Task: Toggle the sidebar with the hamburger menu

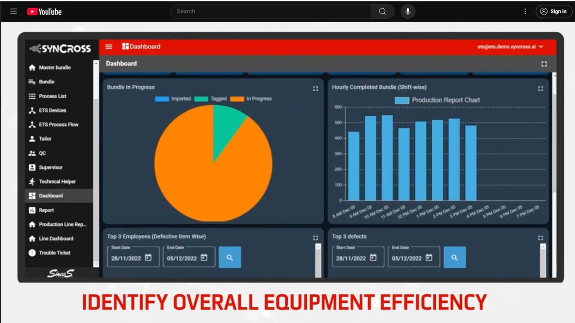Action: (x=109, y=46)
